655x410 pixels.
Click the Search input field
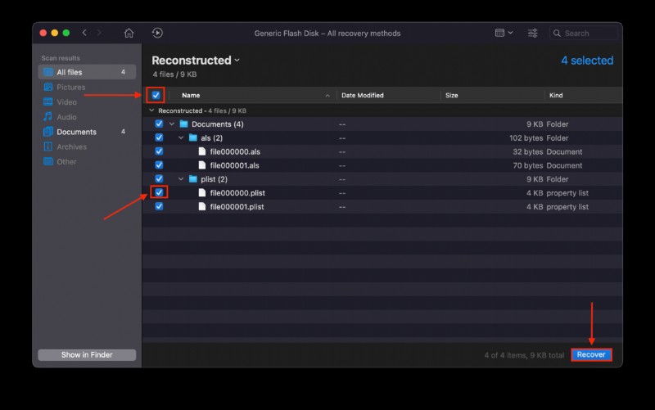pyautogui.click(x=587, y=34)
